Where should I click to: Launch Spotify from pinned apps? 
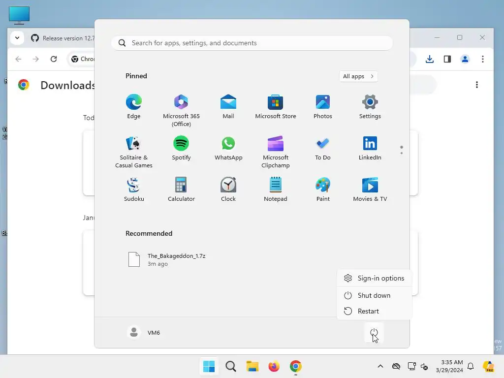[x=181, y=149]
